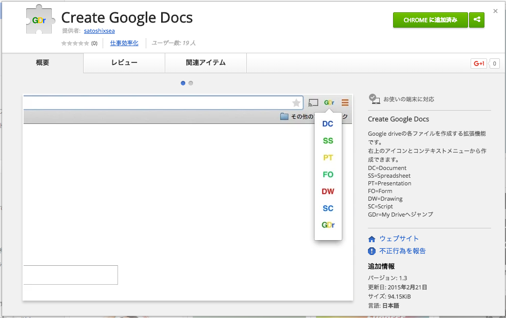Select PT presentation entry in popup

pyautogui.click(x=328, y=158)
